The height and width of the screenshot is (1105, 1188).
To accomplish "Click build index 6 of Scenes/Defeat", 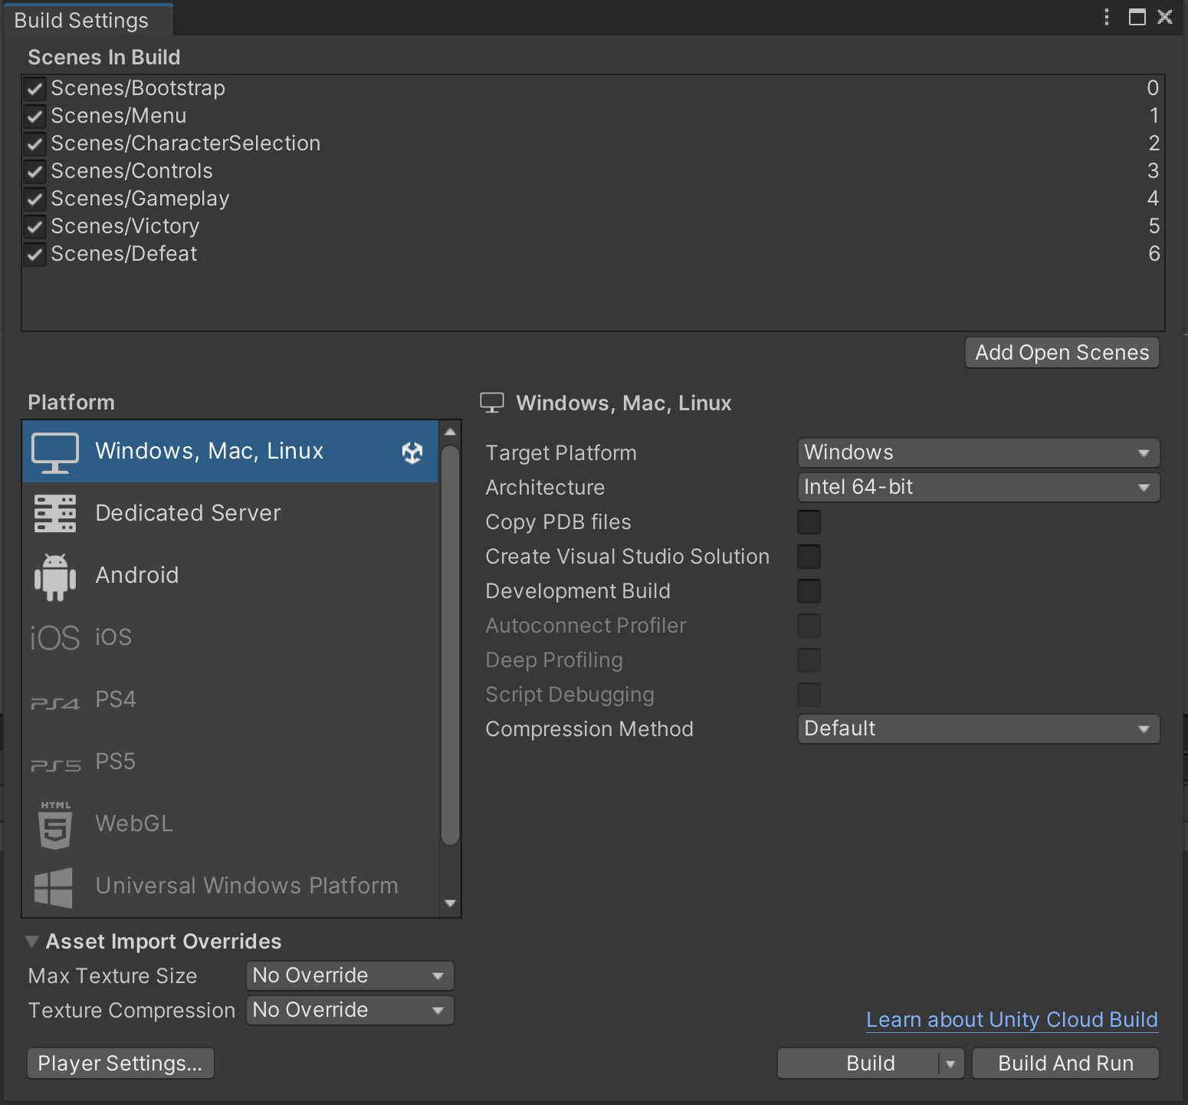I will [1154, 254].
